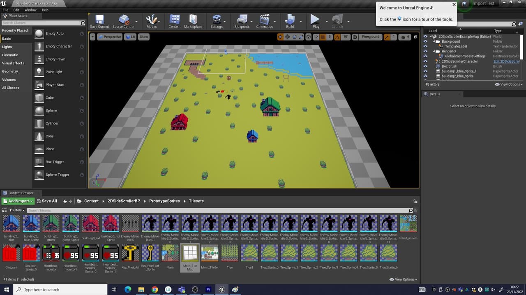The image size is (526, 295).
Task: Open the Play options dropdown arrow
Action: pos(326,21)
